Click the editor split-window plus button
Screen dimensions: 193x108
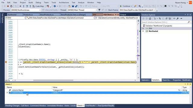[138, 21]
